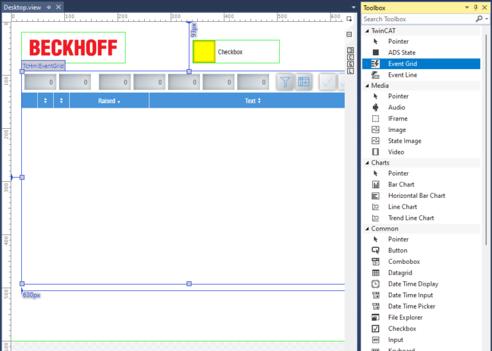Toggle the Toolbox auto-hide pin
492x351 pixels.
tap(475, 8)
